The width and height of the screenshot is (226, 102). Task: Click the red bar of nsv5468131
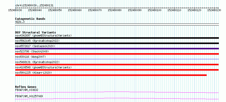[x=117, y=65]
